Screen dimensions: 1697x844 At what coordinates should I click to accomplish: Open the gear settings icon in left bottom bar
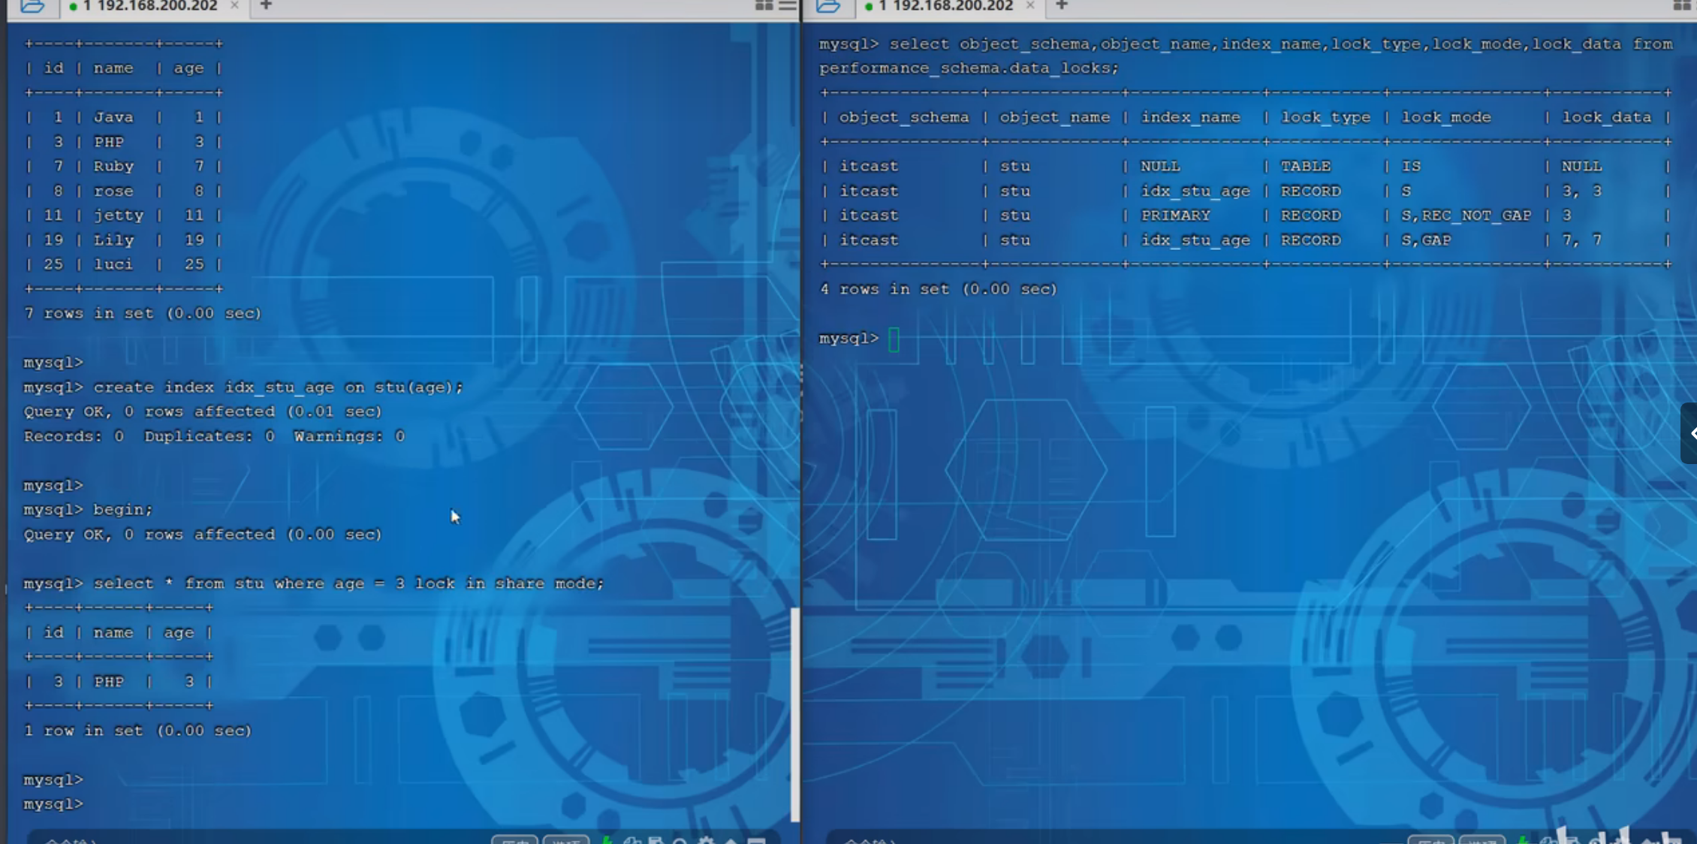[x=705, y=840]
